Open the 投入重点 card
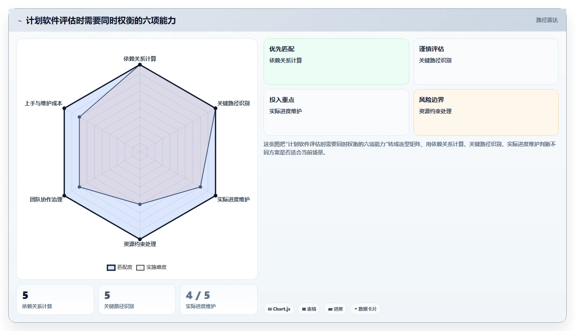Viewport: 575px width, 331px height. (x=336, y=112)
